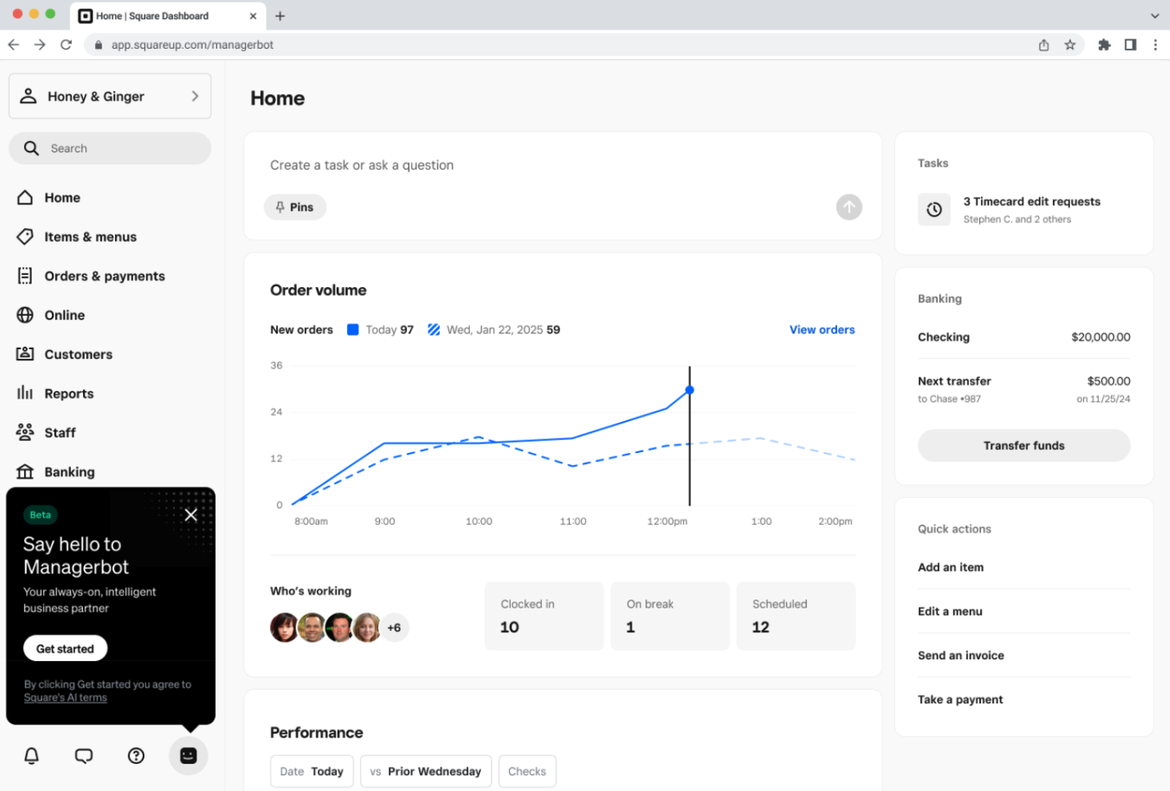Toggle the browser side panel icon
This screenshot has height=791, width=1170.
tap(1130, 45)
